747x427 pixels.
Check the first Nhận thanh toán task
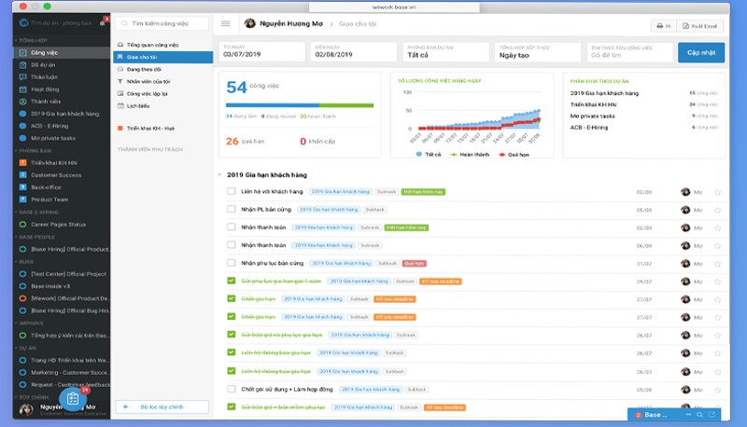(231, 227)
